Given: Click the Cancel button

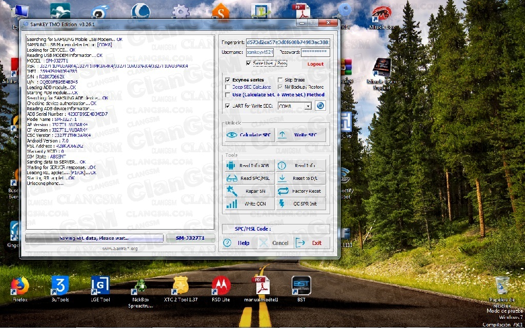Looking at the screenshot, I should pos(275,243).
